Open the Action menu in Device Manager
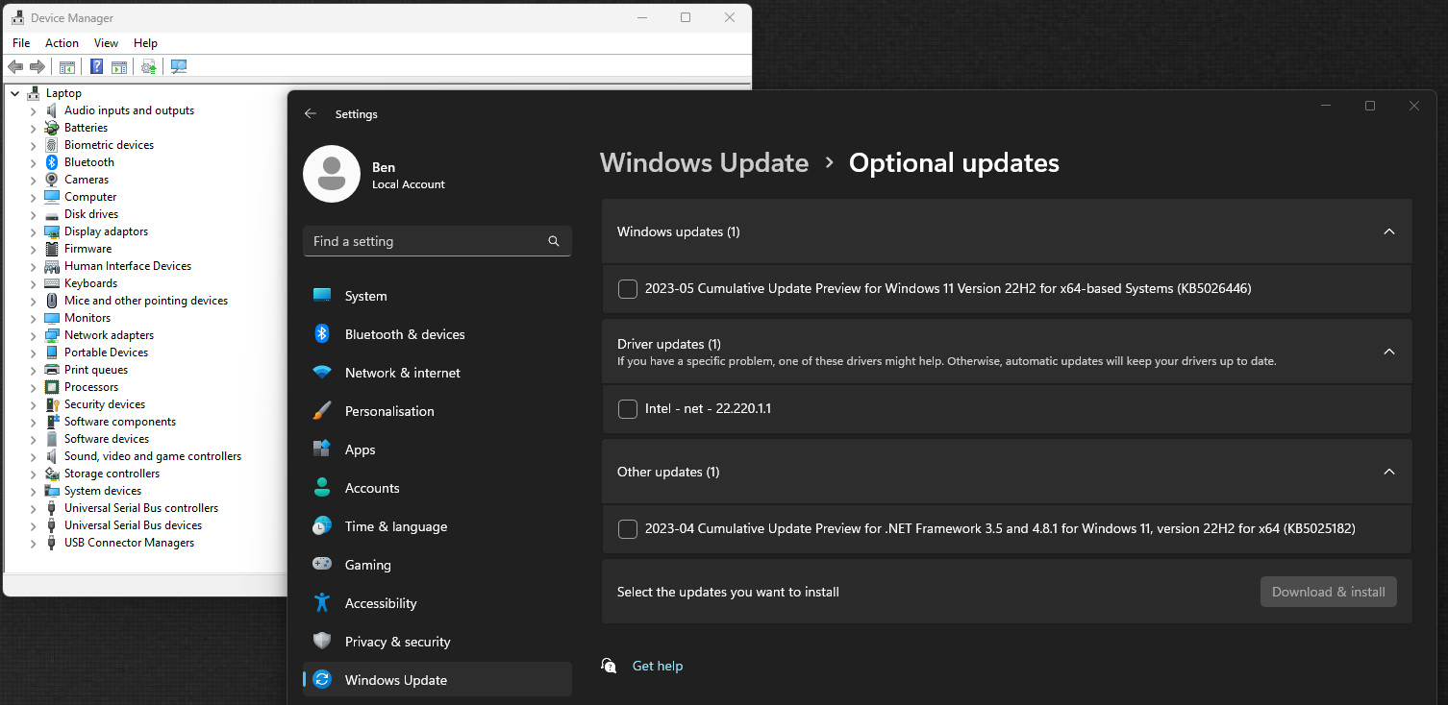This screenshot has height=705, width=1448. click(x=62, y=43)
